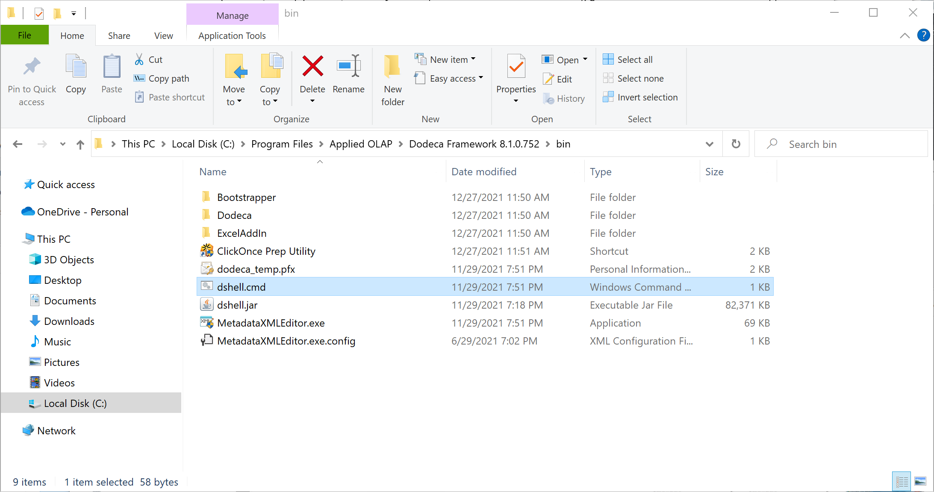Open file History
The width and height of the screenshot is (934, 492).
tap(564, 99)
